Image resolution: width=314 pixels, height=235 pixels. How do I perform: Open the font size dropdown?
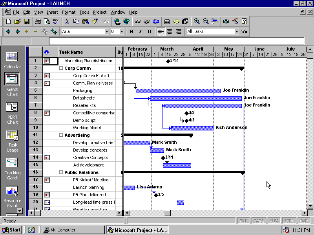tap(122, 32)
